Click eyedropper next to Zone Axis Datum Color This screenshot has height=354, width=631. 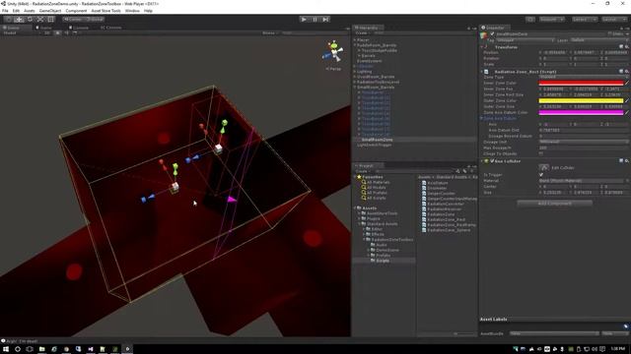(x=627, y=112)
